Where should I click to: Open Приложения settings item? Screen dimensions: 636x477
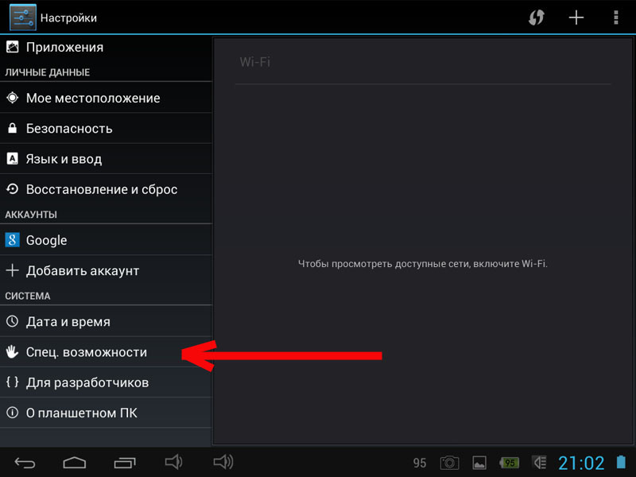[x=64, y=47]
